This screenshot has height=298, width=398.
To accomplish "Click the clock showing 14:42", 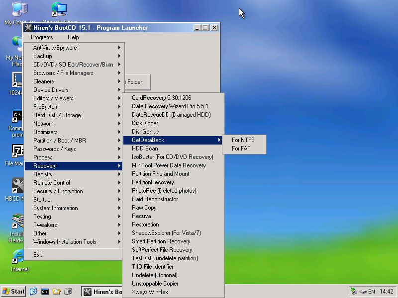I will pyautogui.click(x=387, y=292).
